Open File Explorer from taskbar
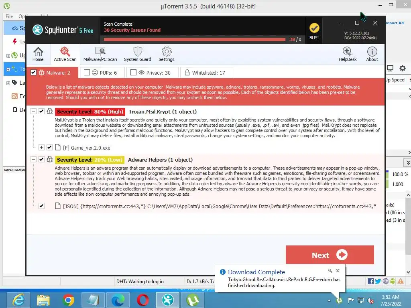 [43, 300]
